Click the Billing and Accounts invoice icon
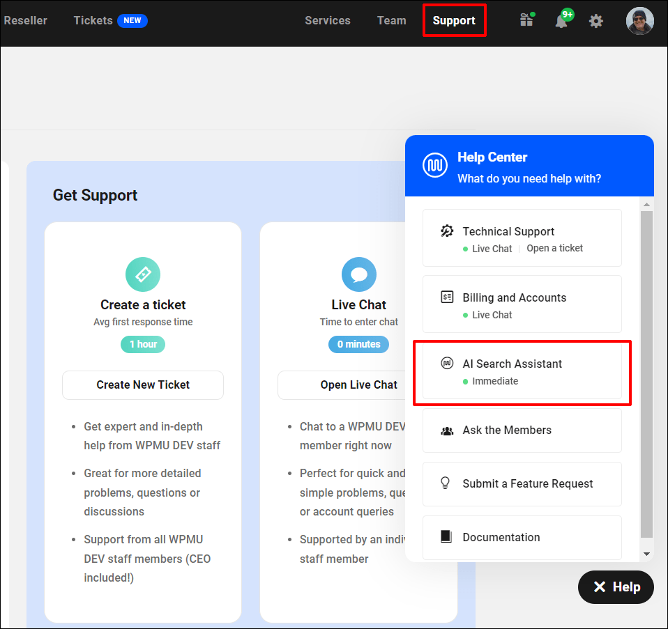668x629 pixels. tap(447, 297)
